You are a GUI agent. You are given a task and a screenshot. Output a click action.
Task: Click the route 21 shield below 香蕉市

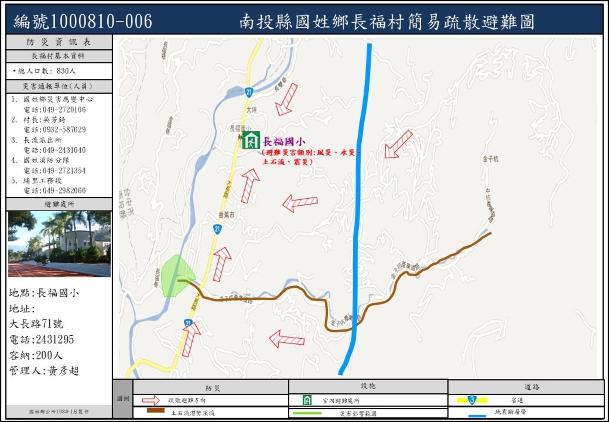click(217, 229)
